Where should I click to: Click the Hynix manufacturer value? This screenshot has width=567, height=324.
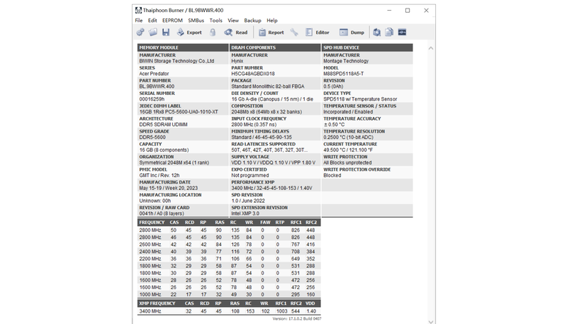tap(237, 61)
